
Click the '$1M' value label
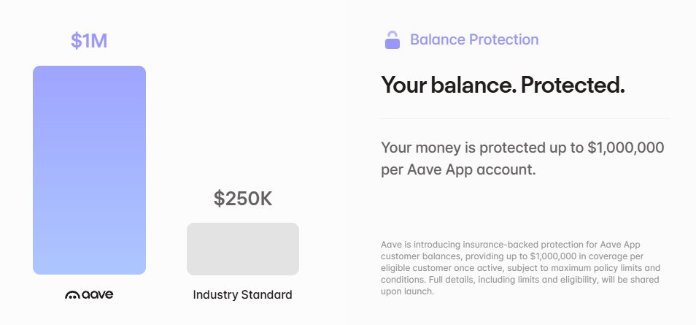point(89,41)
